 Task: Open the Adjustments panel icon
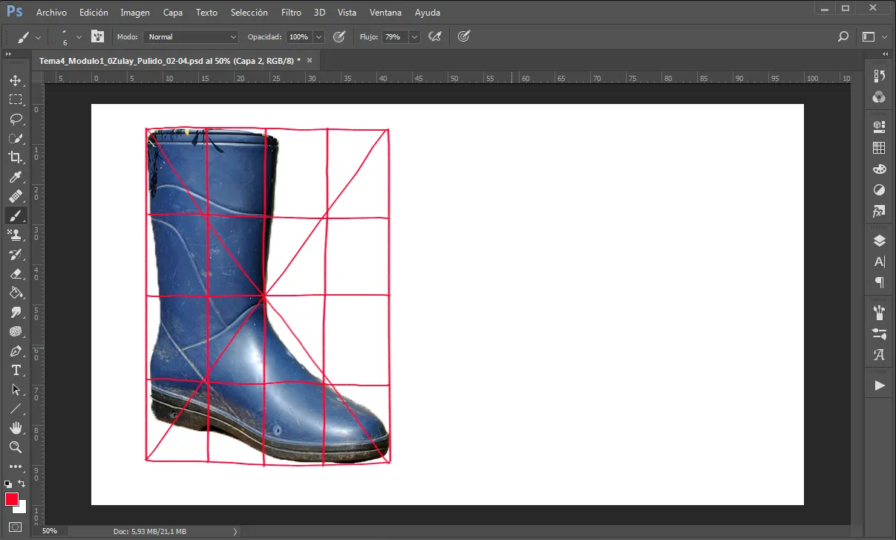(880, 190)
